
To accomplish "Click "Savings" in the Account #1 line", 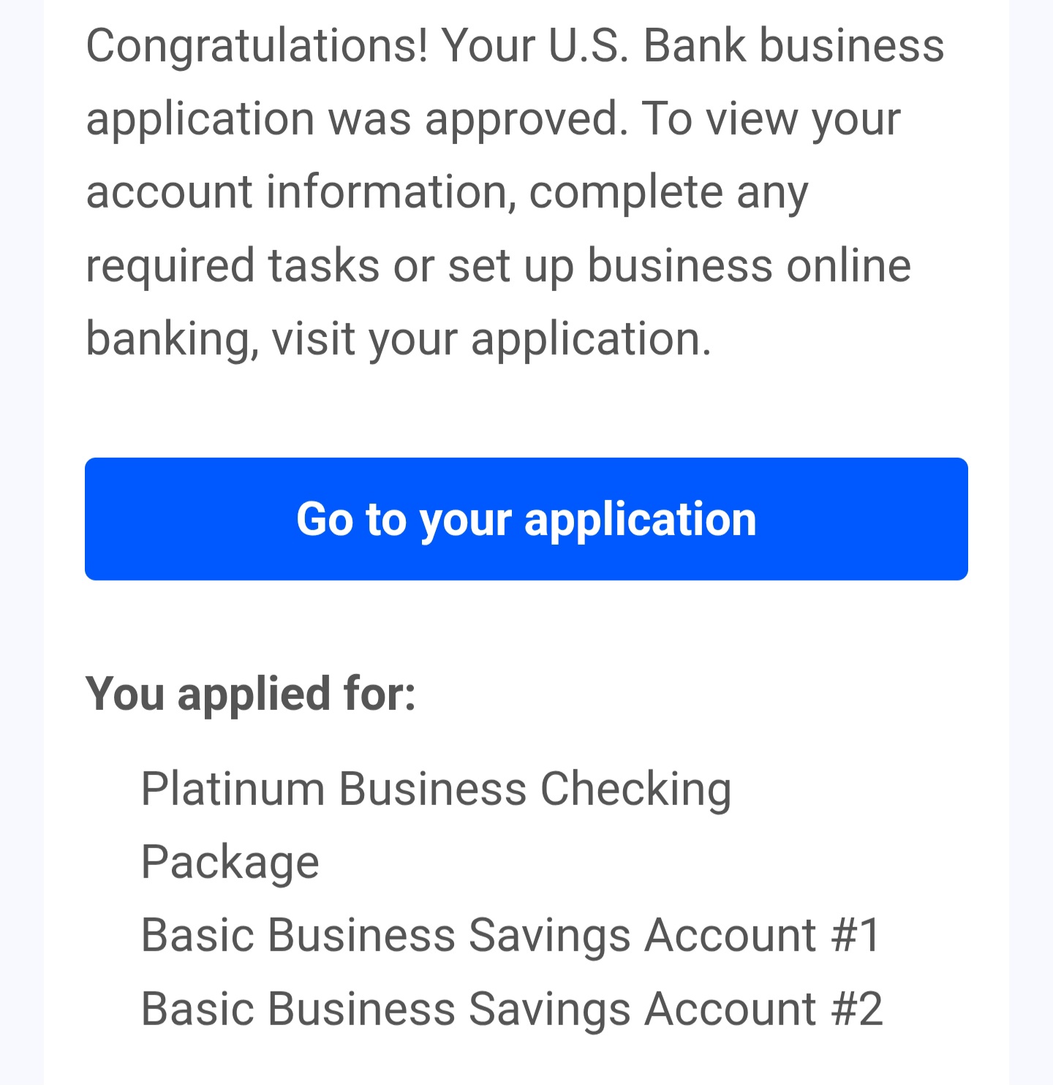I will click(549, 935).
